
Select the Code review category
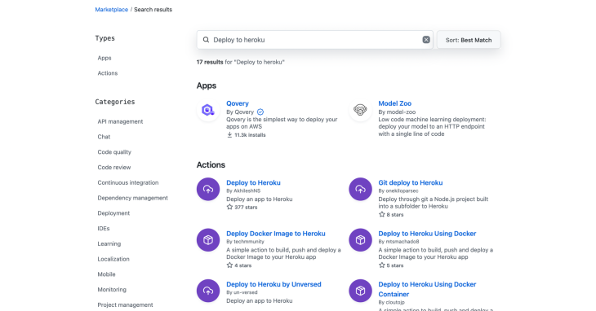(114, 168)
